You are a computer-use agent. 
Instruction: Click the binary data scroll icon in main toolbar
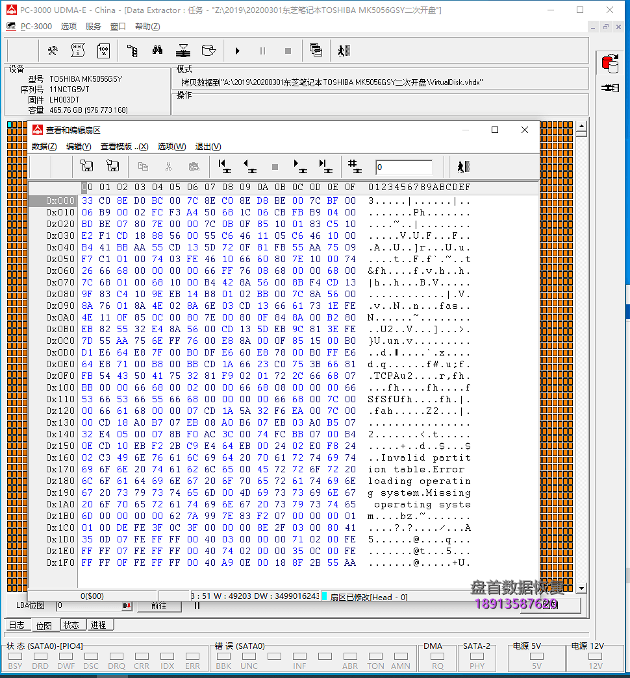(x=78, y=51)
